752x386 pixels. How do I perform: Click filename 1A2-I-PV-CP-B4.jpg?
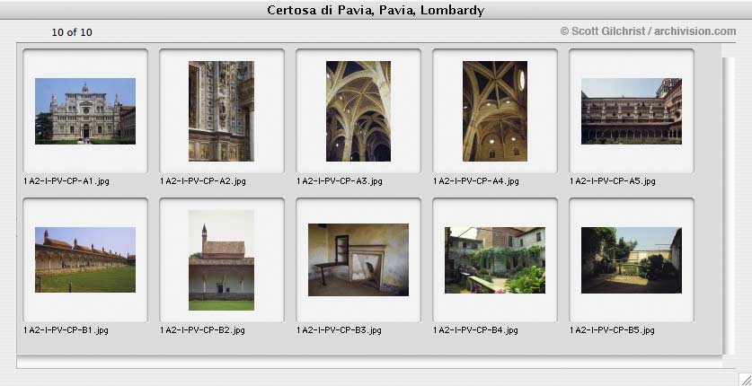[475, 330]
